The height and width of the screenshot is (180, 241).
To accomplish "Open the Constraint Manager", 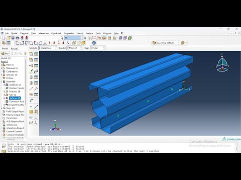I will tap(36, 65).
